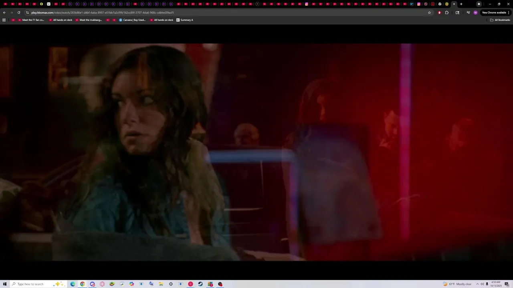This screenshot has width=513, height=288.
Task: Open the volume speaker icon in system tray
Action: point(482,284)
